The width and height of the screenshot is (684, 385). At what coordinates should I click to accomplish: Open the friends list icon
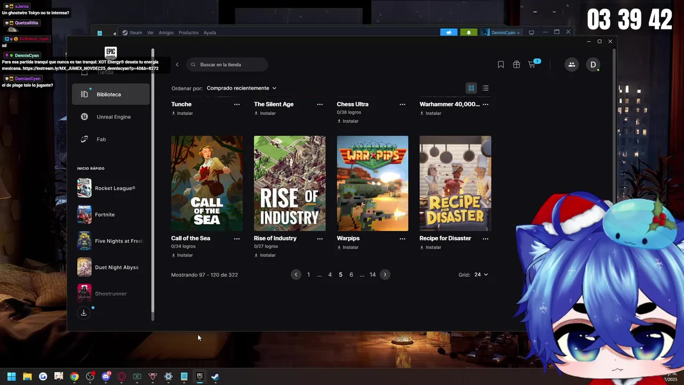pyautogui.click(x=571, y=65)
